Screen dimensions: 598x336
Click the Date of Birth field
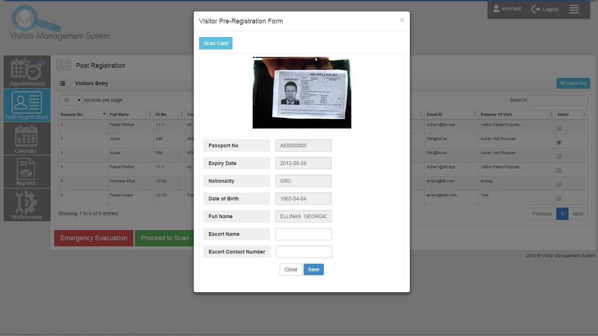click(303, 199)
